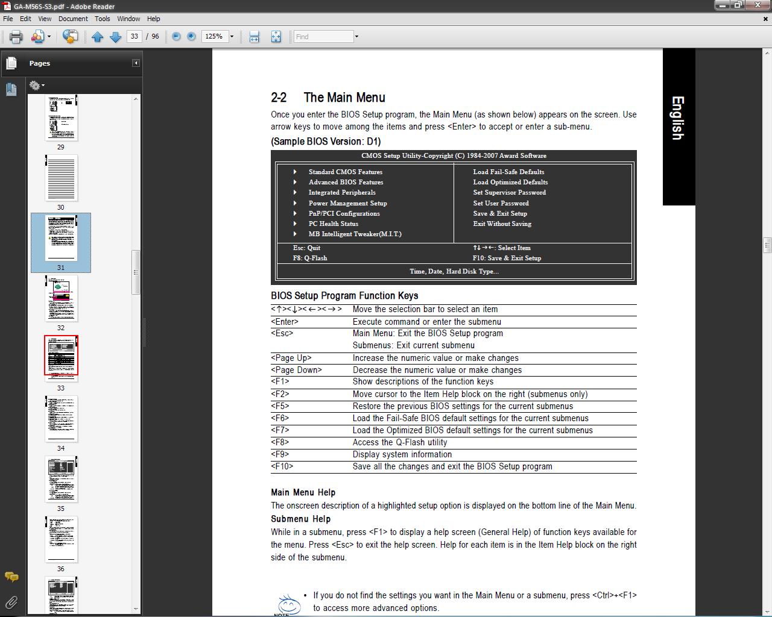This screenshot has width=772, height=617.
Task: Open the Pages panel icon in sidebar
Action: coord(11,63)
